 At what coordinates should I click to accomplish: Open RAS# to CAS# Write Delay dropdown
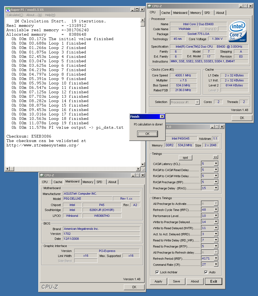click(216, 176)
